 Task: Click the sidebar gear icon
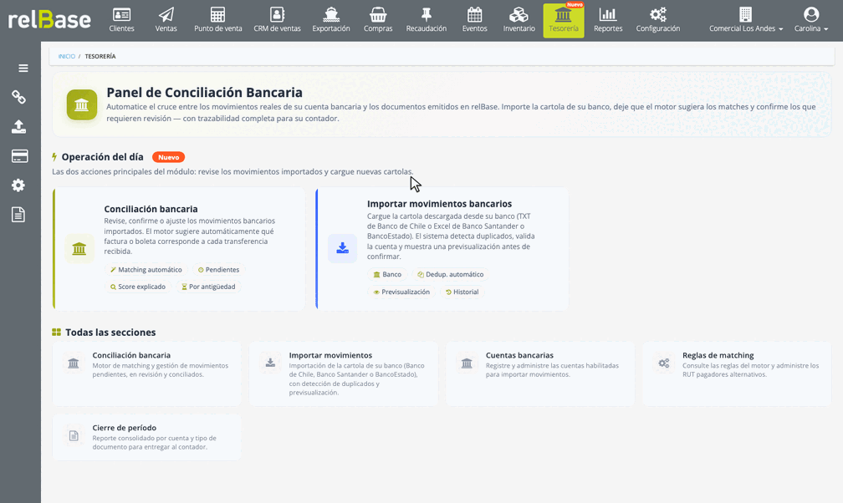tap(18, 185)
